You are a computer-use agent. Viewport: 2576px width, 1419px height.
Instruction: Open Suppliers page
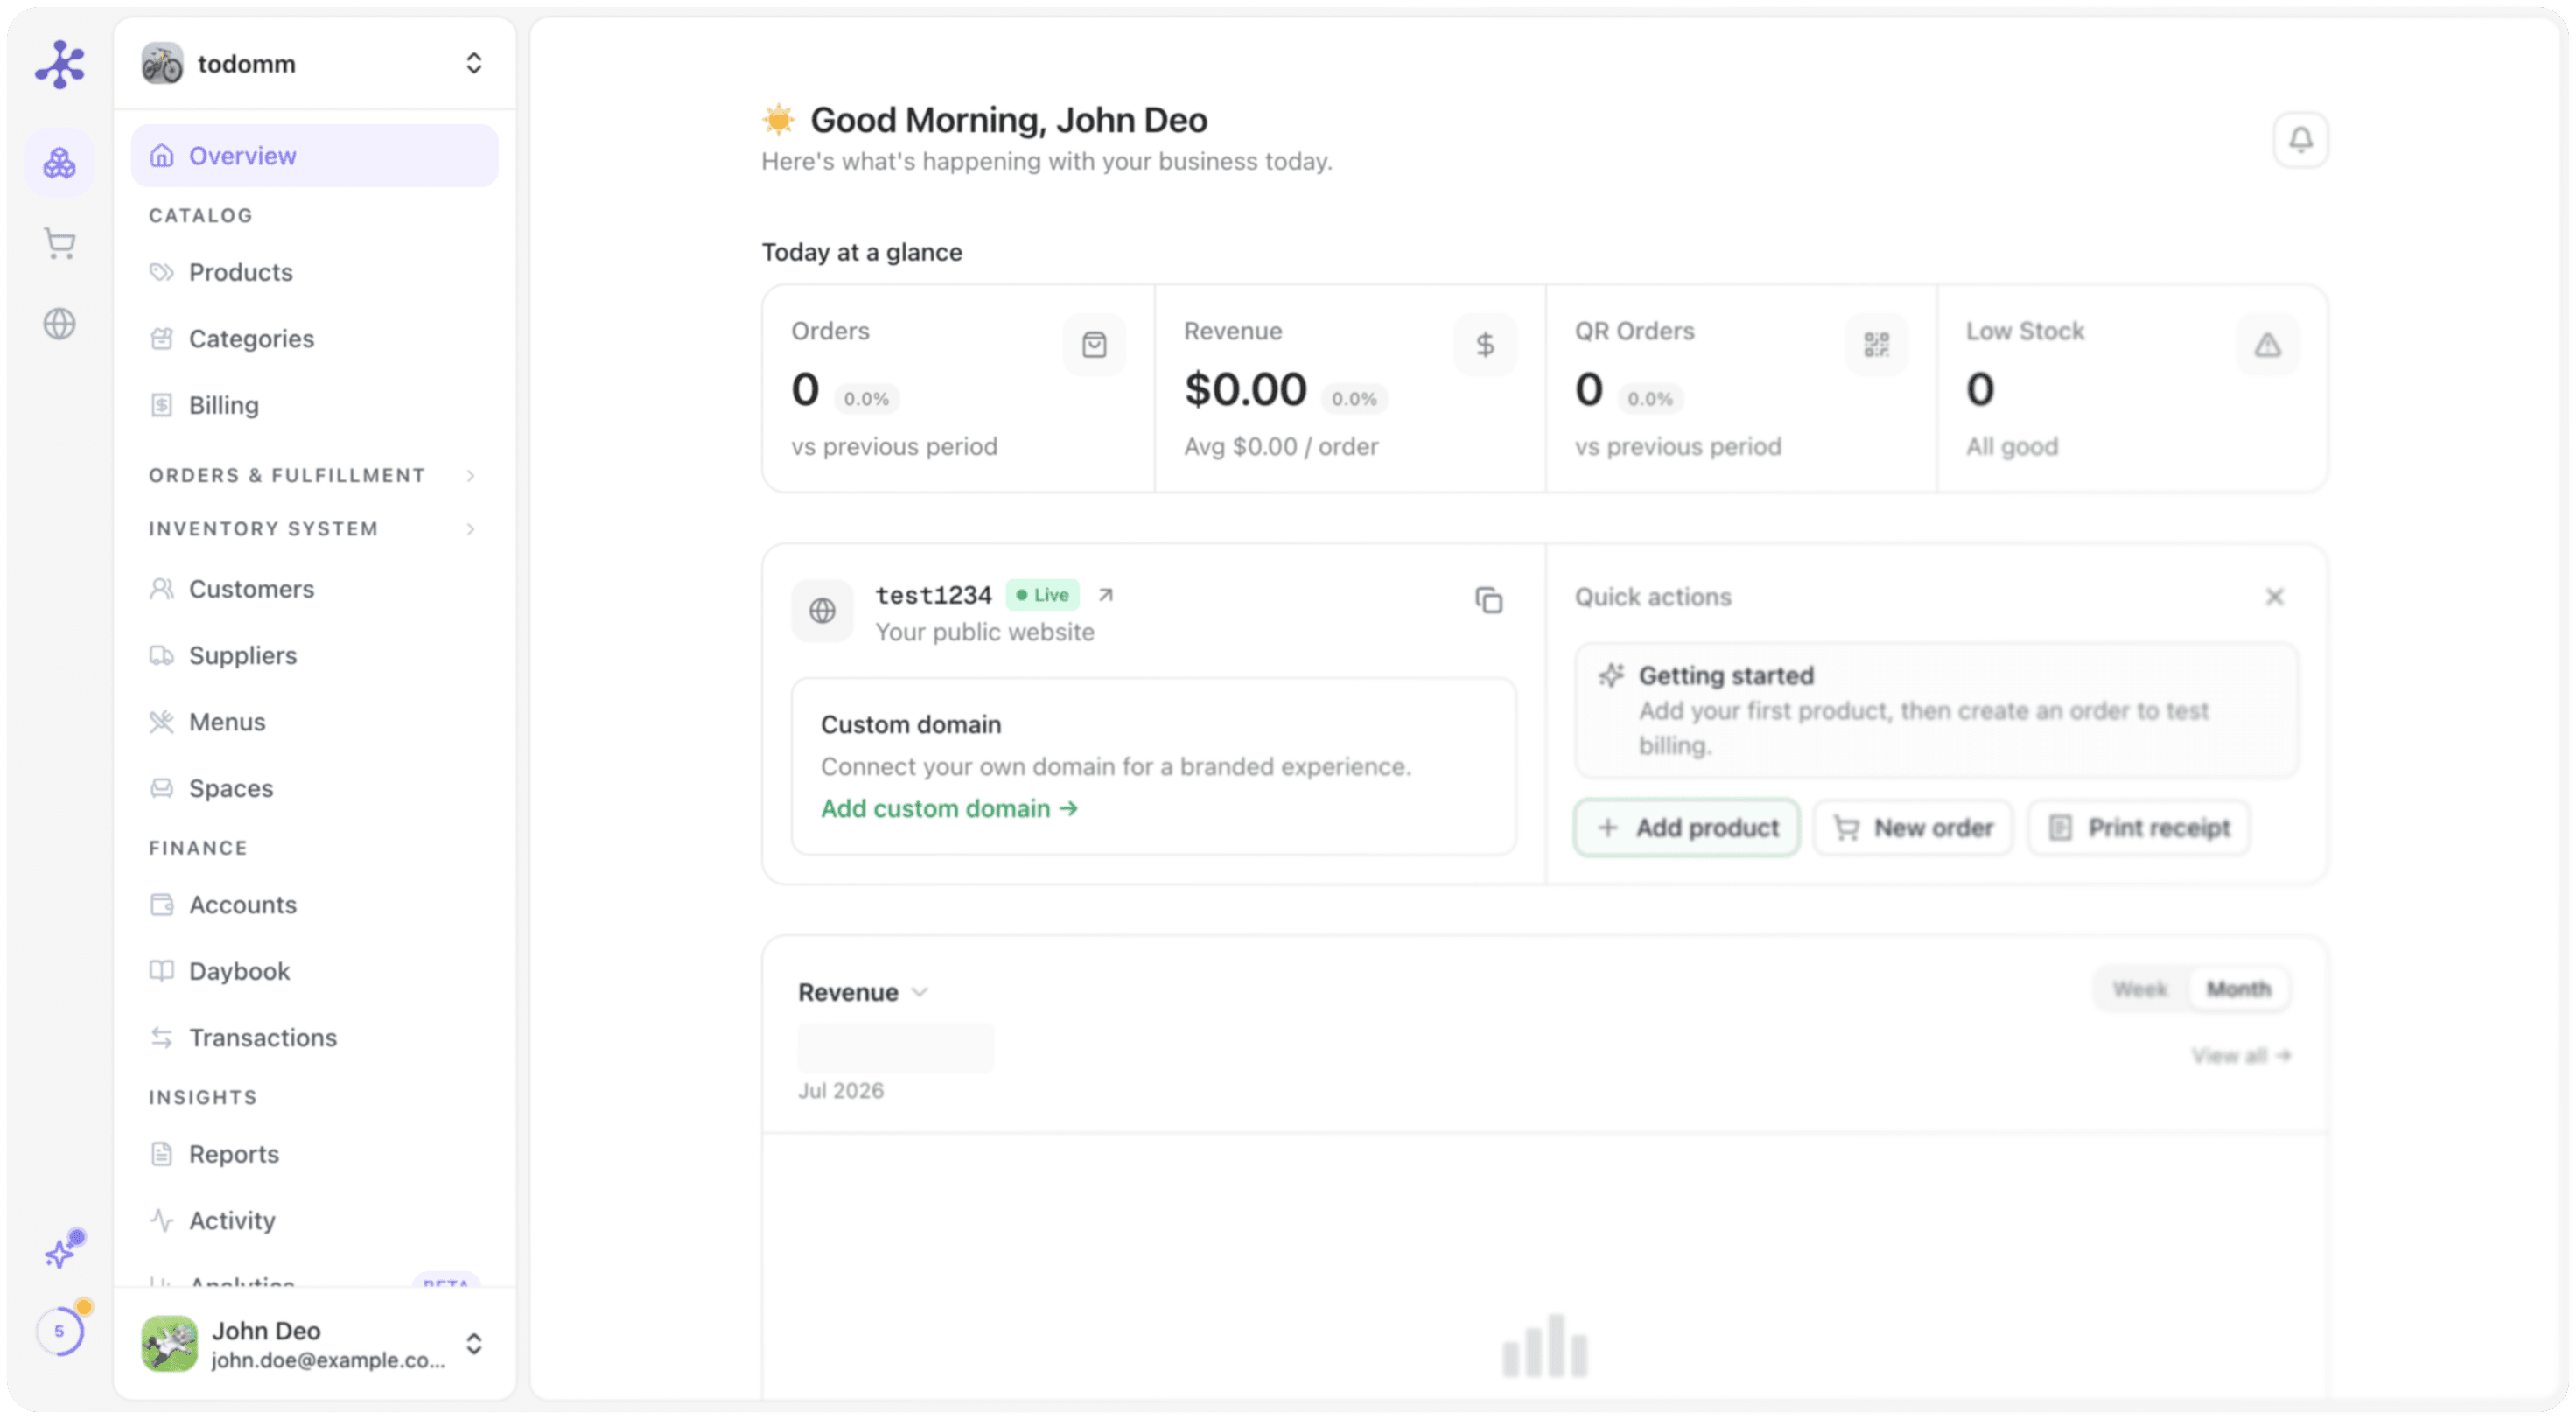click(x=314, y=656)
